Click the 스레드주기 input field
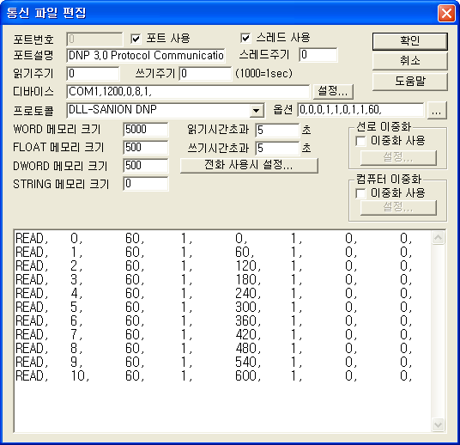The image size is (460, 445). point(318,55)
